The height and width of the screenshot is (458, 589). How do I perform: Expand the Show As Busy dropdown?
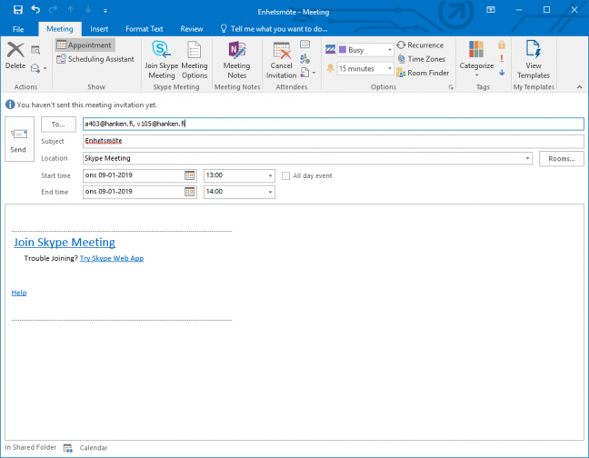pyautogui.click(x=390, y=49)
